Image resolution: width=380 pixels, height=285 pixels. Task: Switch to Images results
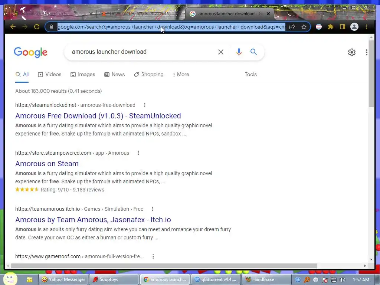[x=83, y=74]
